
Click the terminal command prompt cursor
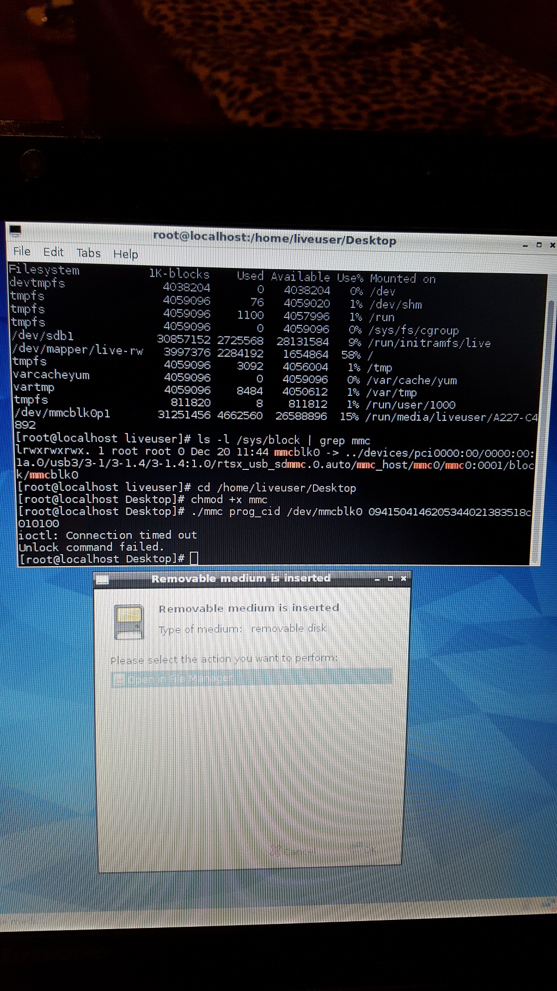194,559
